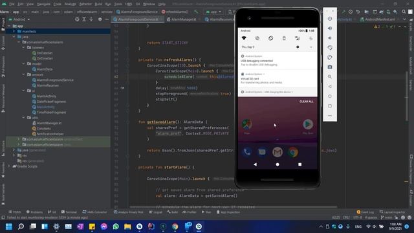Open the Android project view dropdown
This screenshot has height=233, width=414.
[19, 19]
